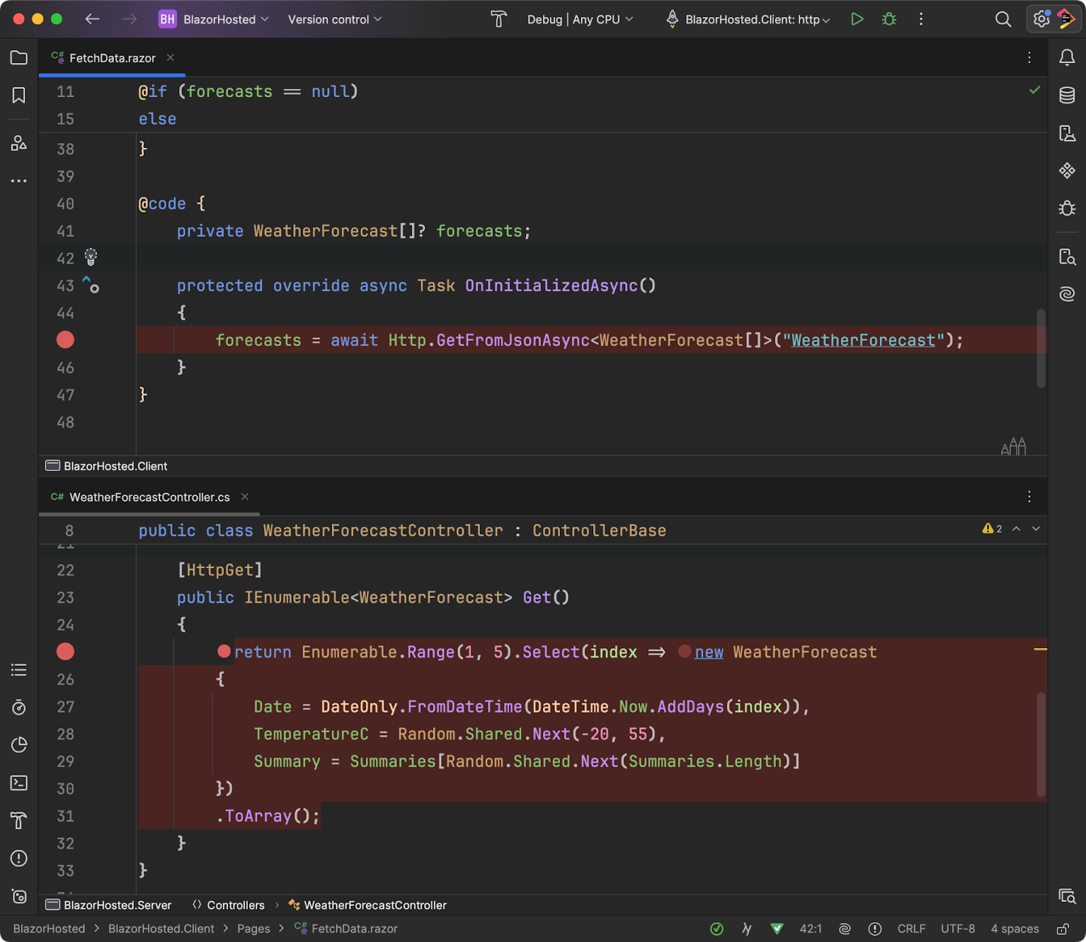Toggle inline lambda breakpoint before new keyword
1086x942 pixels.
click(684, 651)
